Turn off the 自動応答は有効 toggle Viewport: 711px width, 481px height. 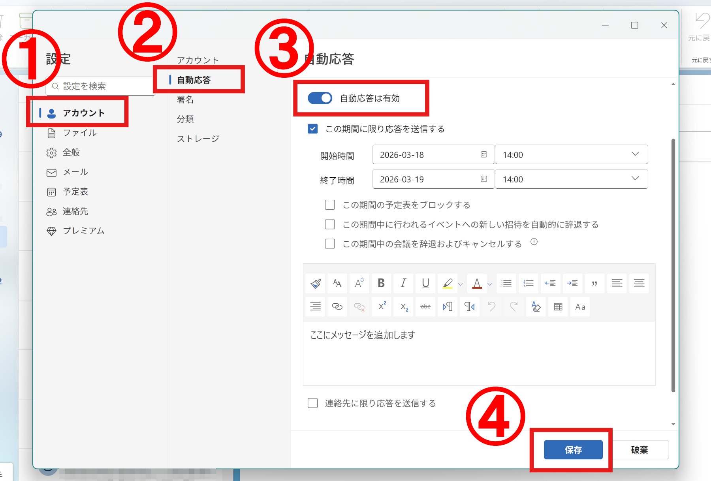pyautogui.click(x=320, y=98)
